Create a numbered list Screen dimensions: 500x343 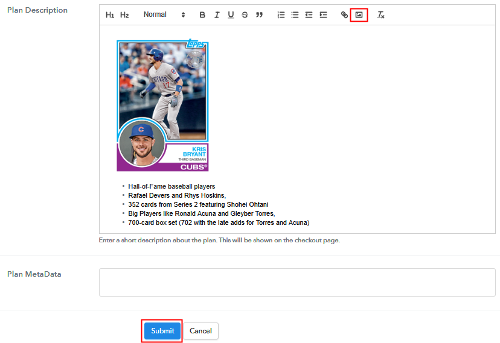[281, 15]
